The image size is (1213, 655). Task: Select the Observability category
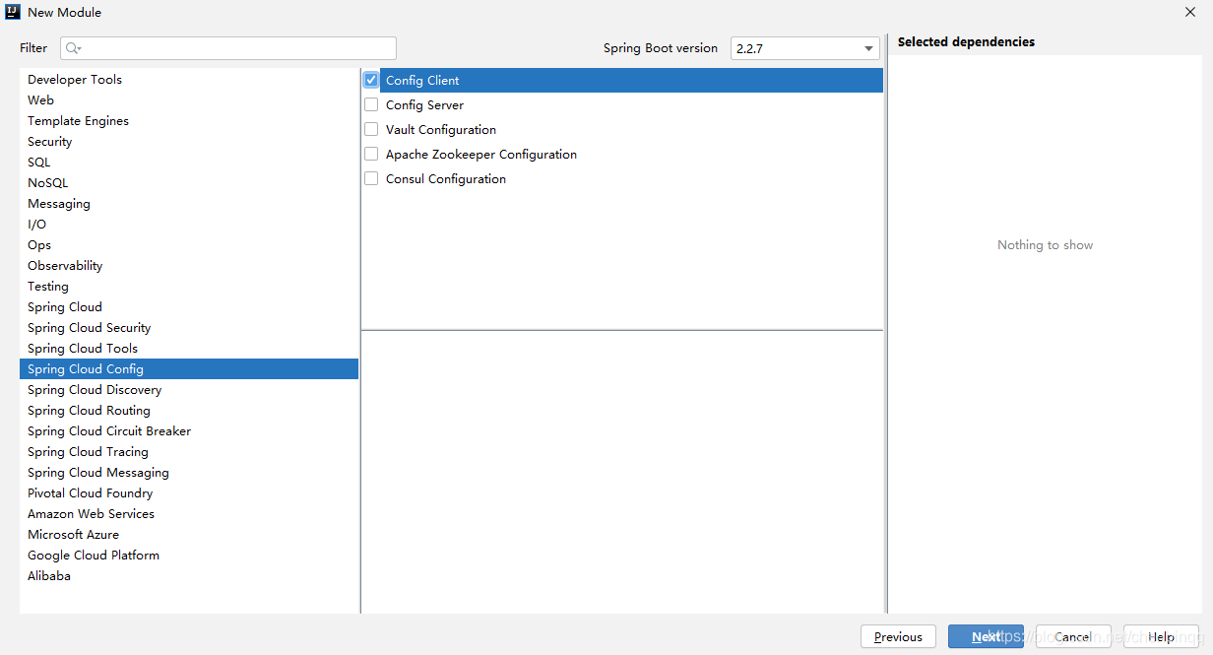pyautogui.click(x=189, y=266)
